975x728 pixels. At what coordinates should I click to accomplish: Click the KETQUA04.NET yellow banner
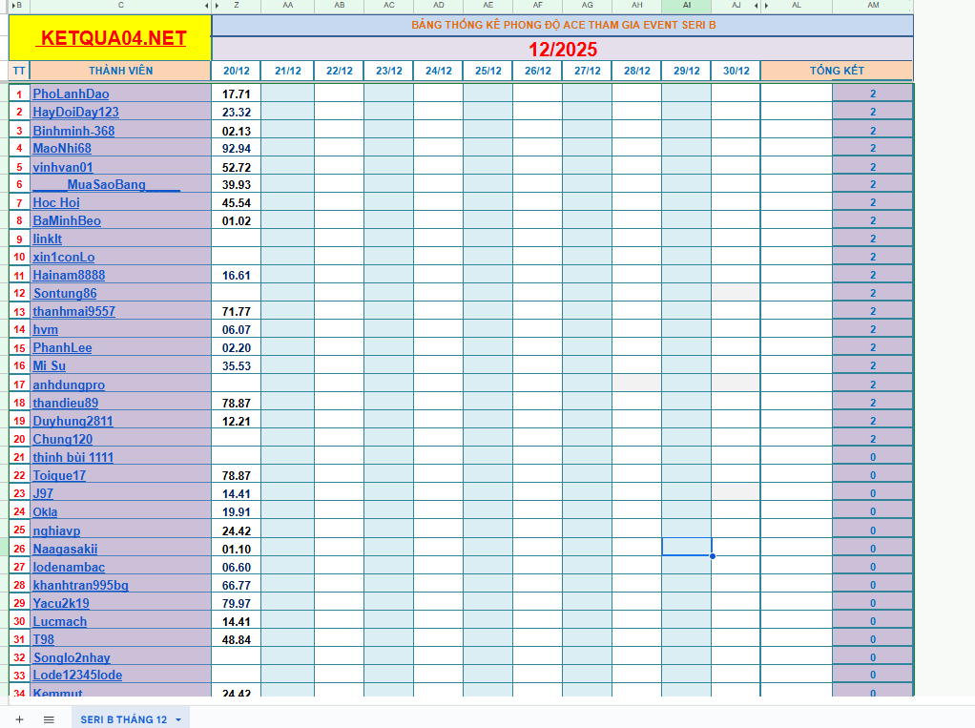pyautogui.click(x=108, y=38)
